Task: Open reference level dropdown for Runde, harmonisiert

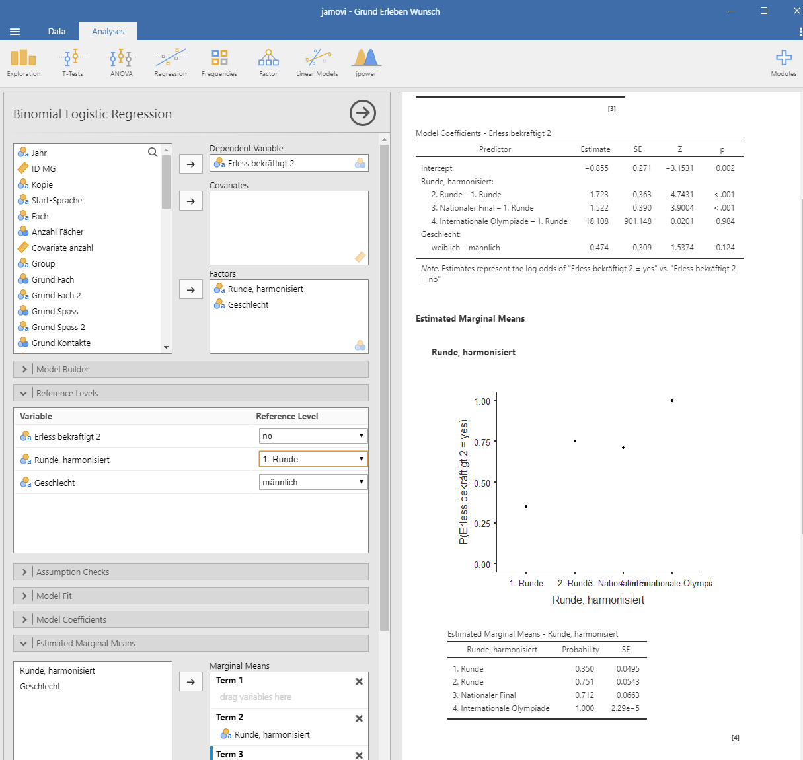Action: click(x=313, y=459)
